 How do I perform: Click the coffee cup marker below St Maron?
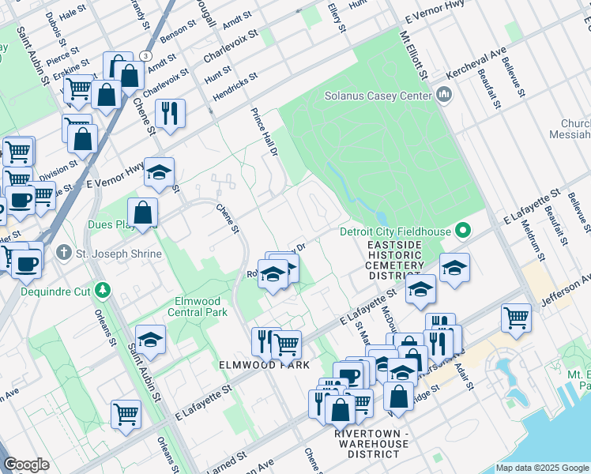(x=348, y=377)
